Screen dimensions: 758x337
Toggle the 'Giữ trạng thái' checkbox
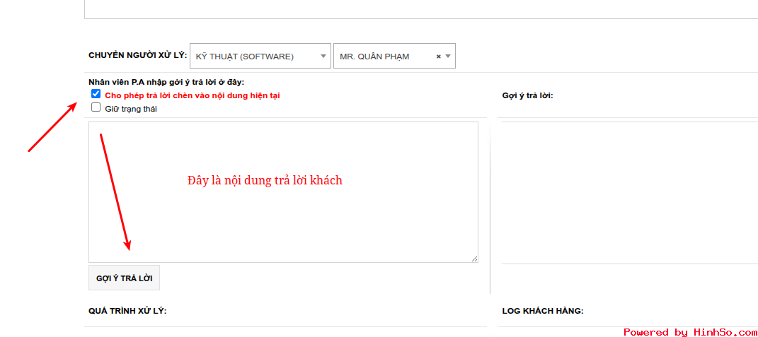pyautogui.click(x=96, y=108)
